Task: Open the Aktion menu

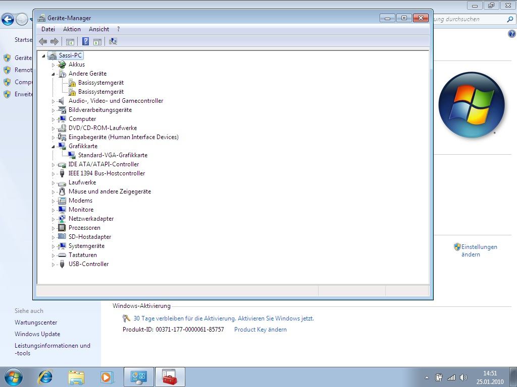Action: (72, 29)
